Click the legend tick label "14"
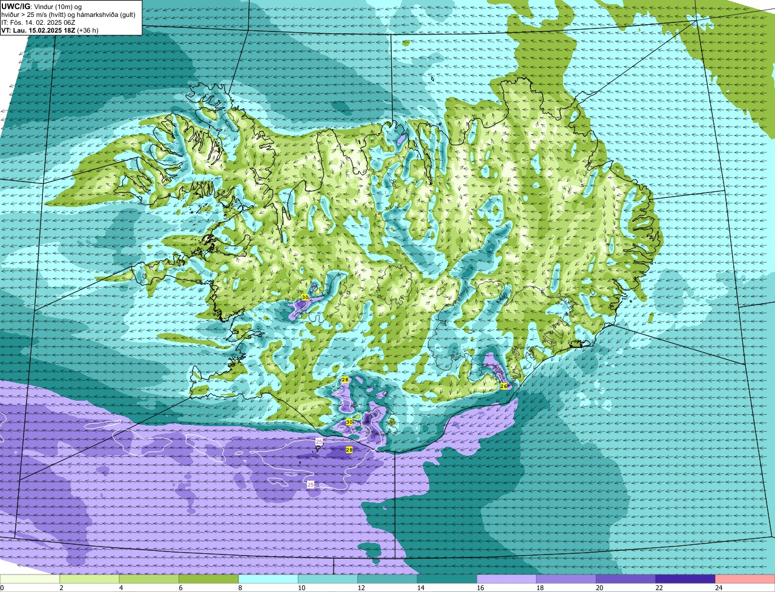 click(420, 588)
